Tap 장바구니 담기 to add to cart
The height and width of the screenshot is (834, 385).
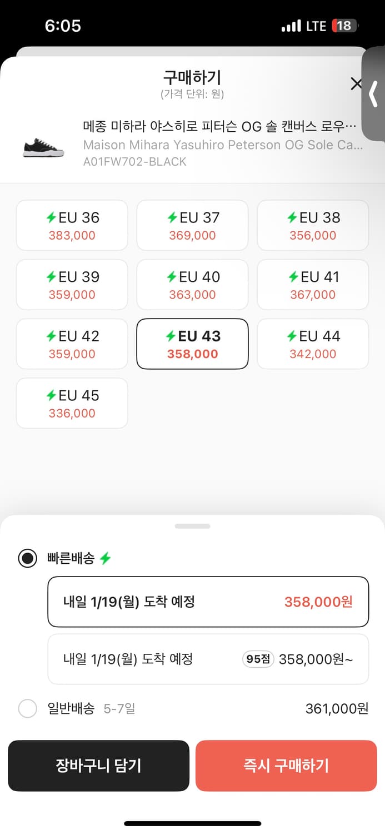coord(98,766)
